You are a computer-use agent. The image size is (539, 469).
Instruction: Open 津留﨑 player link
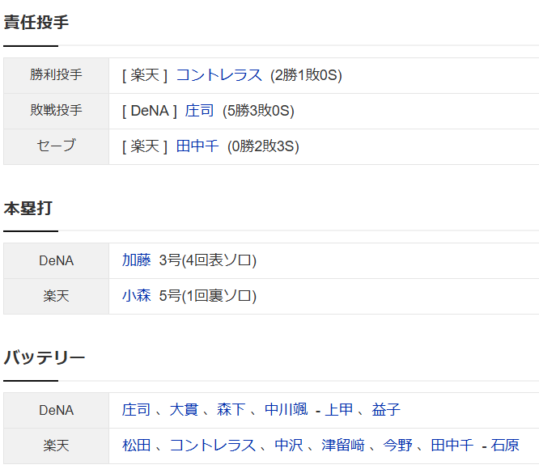343,446
